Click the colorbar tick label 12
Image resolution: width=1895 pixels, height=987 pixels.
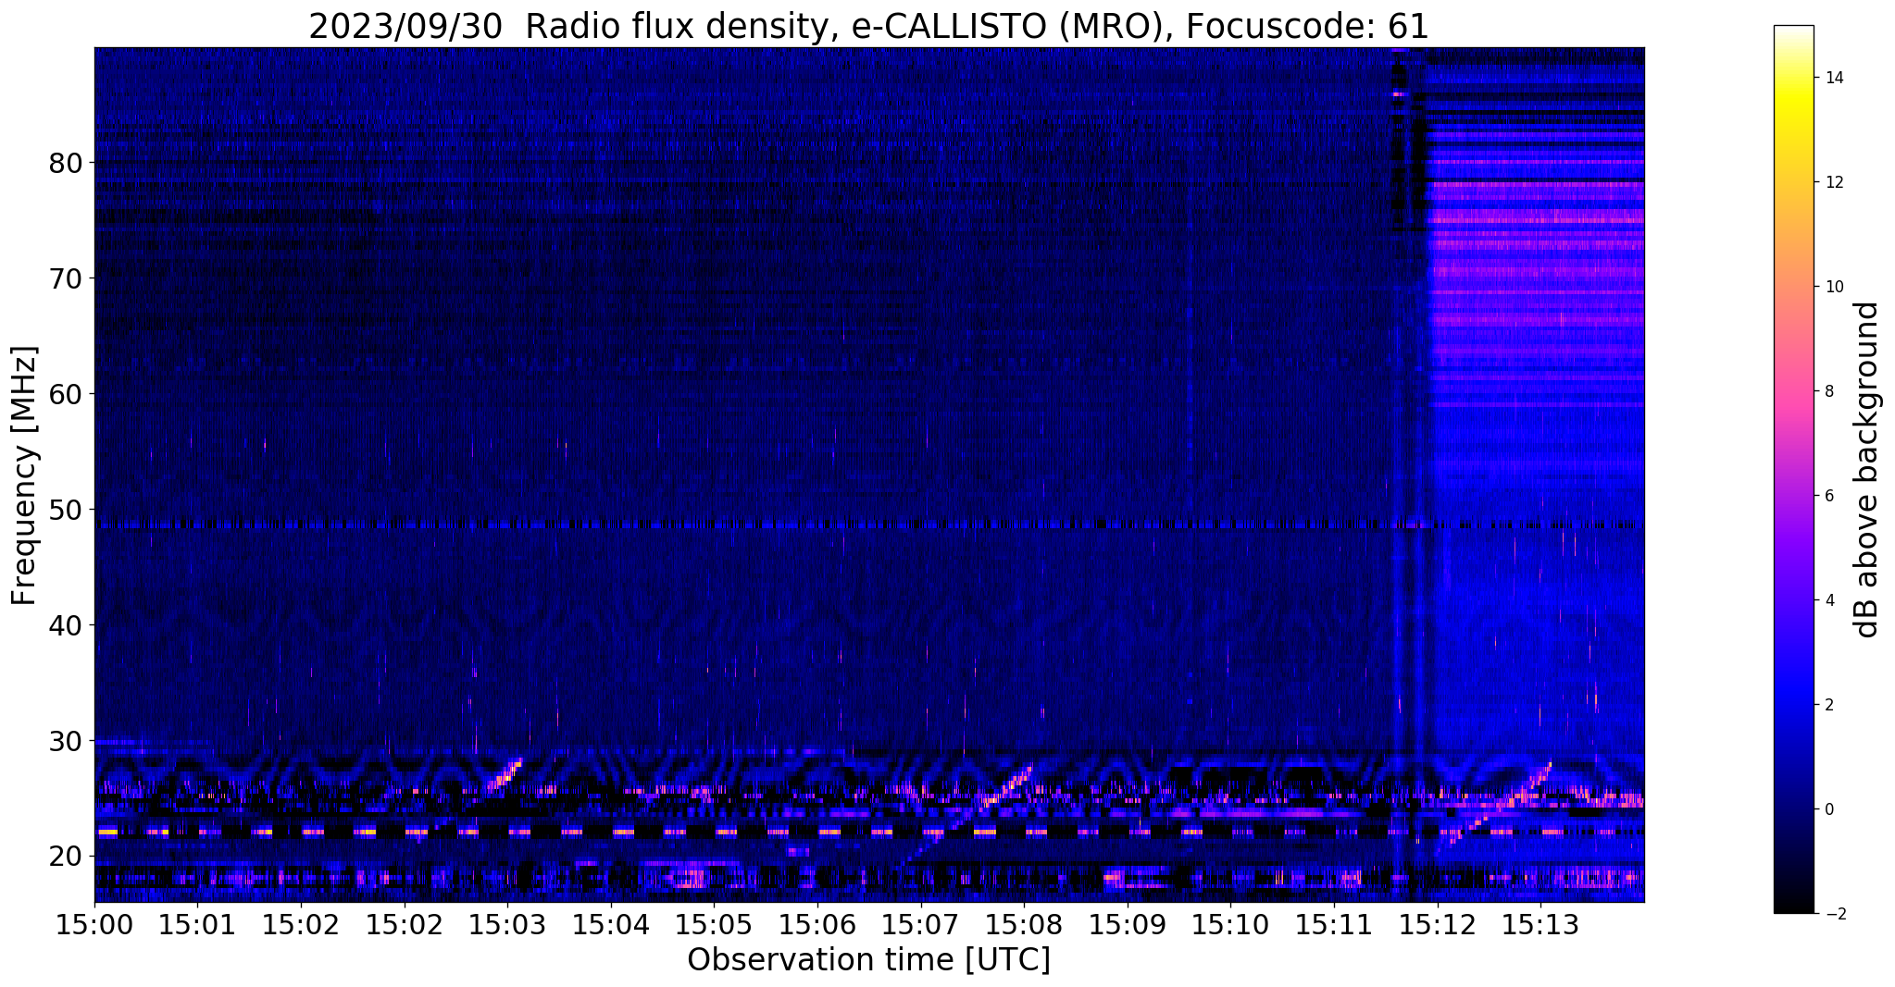1834,182
